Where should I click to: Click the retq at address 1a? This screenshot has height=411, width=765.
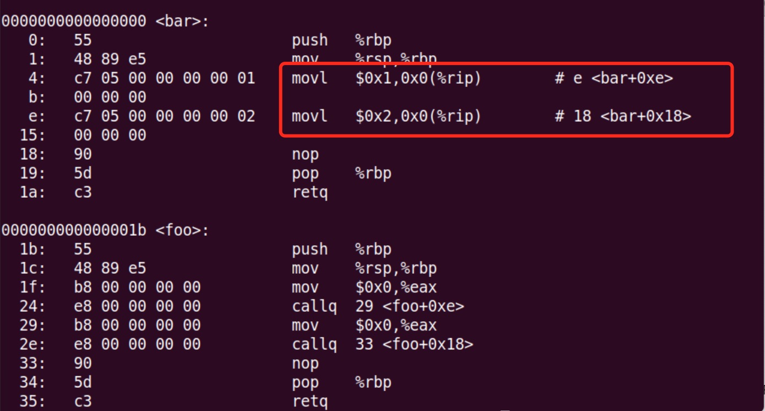click(x=310, y=192)
